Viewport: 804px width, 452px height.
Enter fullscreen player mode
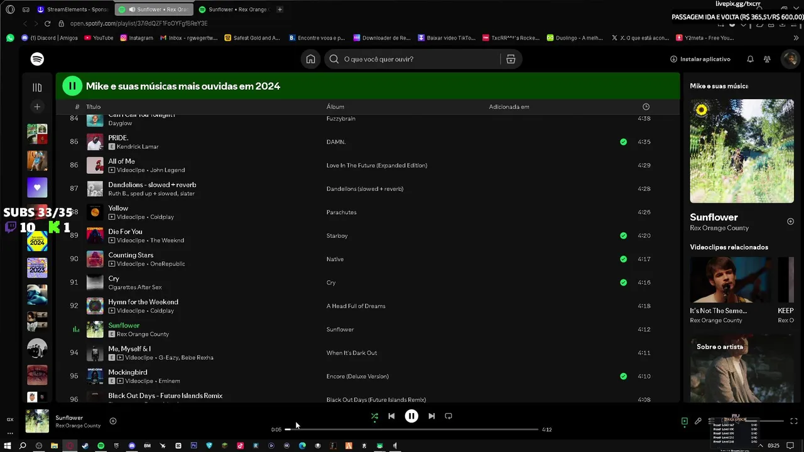pos(793,421)
